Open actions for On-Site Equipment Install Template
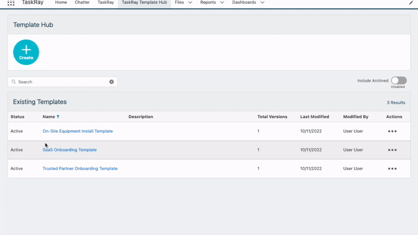Viewport: 418px width, 235px height. (x=392, y=131)
